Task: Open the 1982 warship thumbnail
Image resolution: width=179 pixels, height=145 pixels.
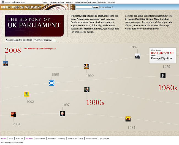Action: [x=137, y=56]
